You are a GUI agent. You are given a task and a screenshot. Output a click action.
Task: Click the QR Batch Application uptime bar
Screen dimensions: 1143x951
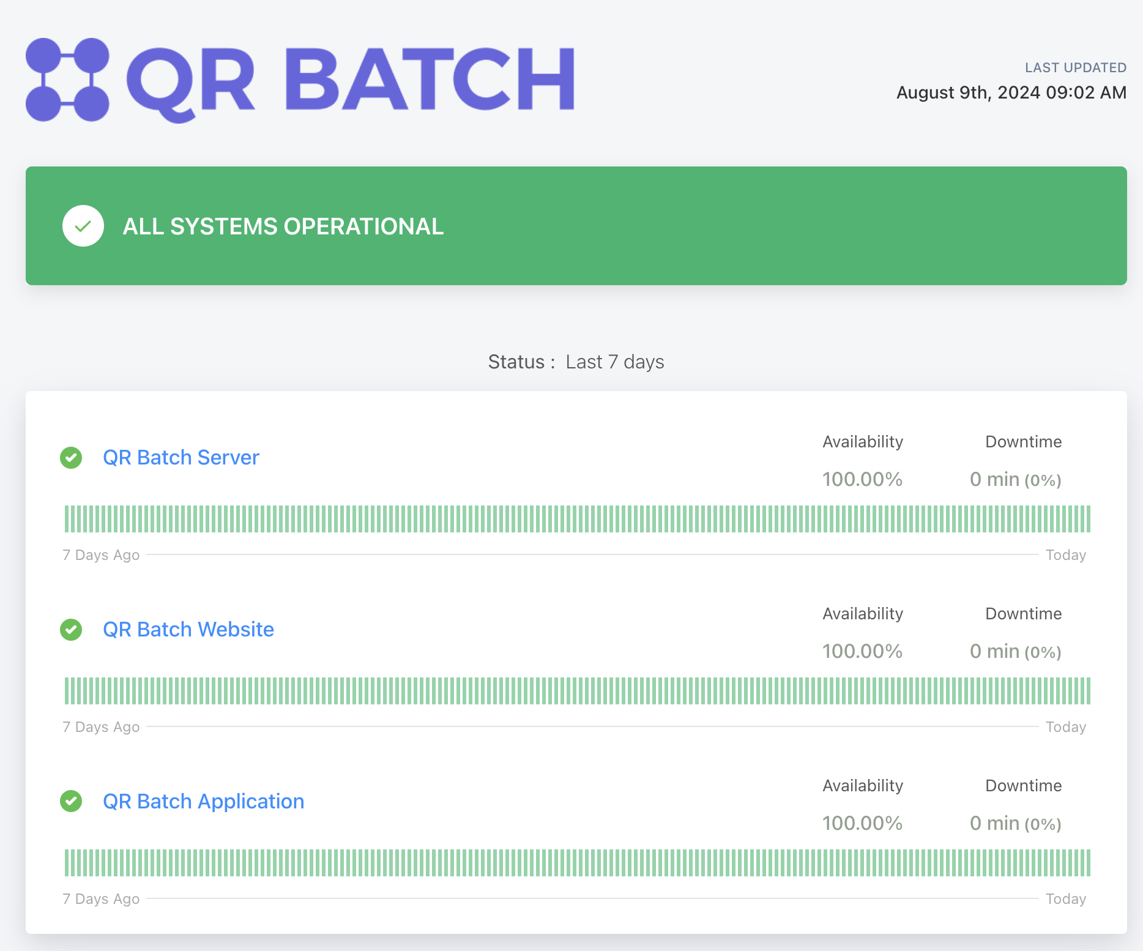(x=578, y=863)
